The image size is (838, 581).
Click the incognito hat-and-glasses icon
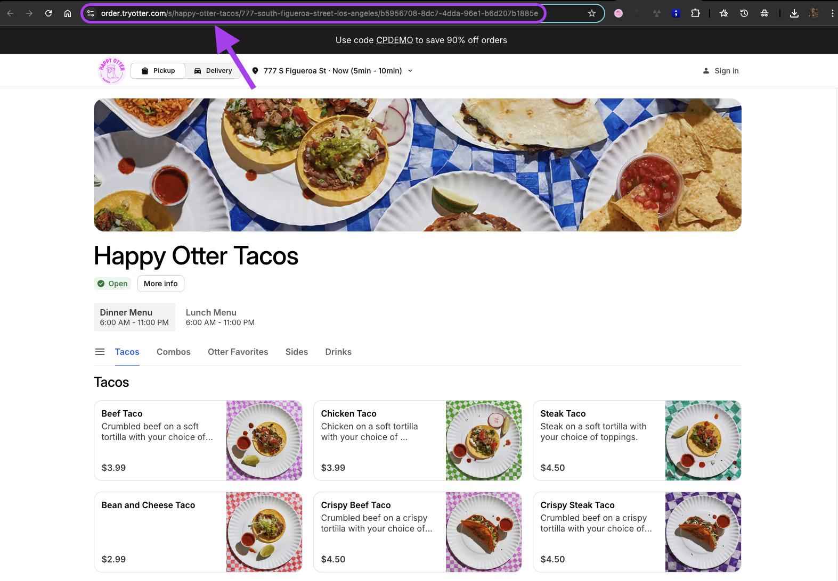click(764, 13)
